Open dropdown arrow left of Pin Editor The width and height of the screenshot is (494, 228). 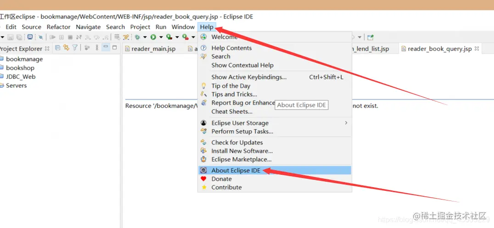click(x=359, y=37)
